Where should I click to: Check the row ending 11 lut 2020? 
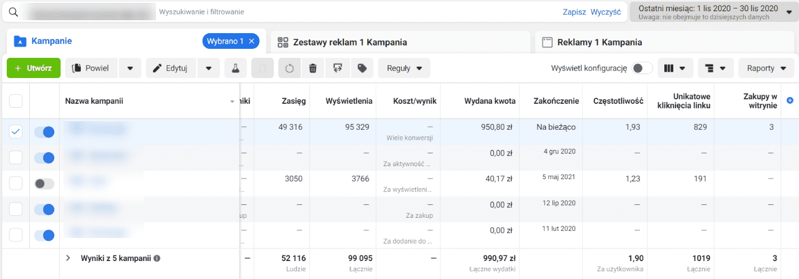pos(16,235)
